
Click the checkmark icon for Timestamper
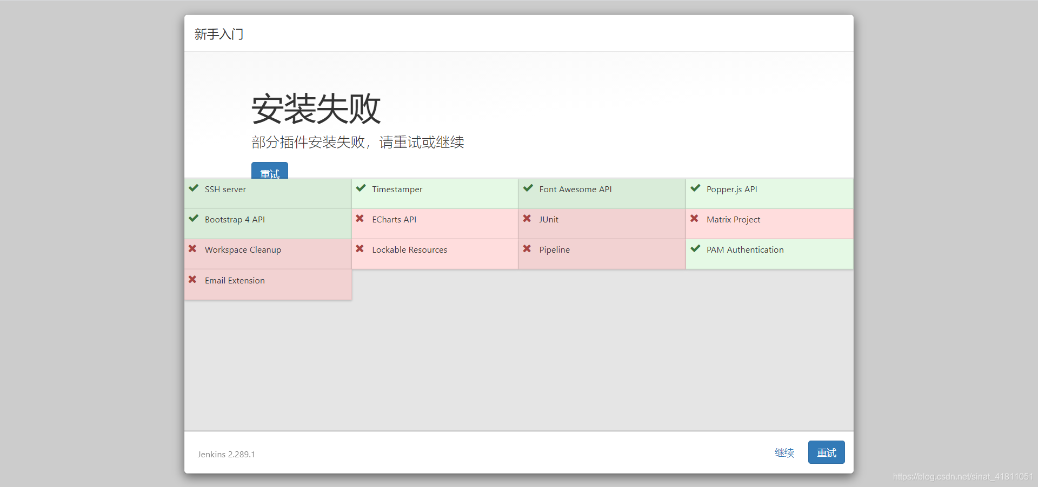click(x=361, y=188)
